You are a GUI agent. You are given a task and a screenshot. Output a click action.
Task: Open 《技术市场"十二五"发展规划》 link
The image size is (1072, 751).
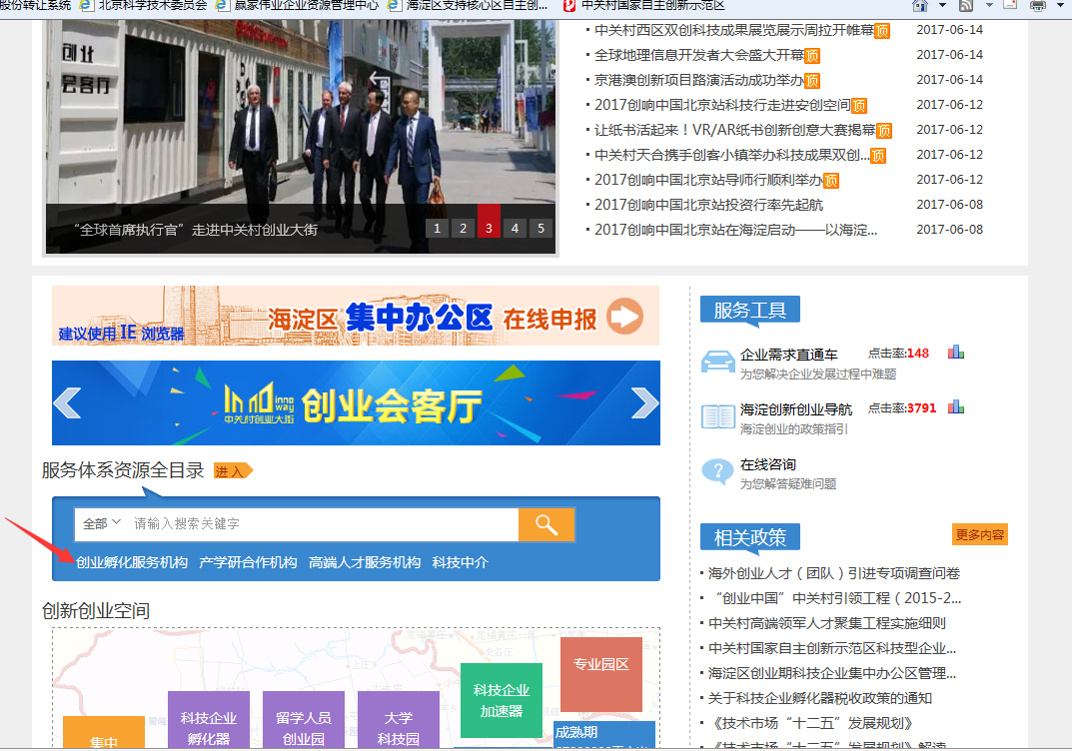[x=811, y=723]
